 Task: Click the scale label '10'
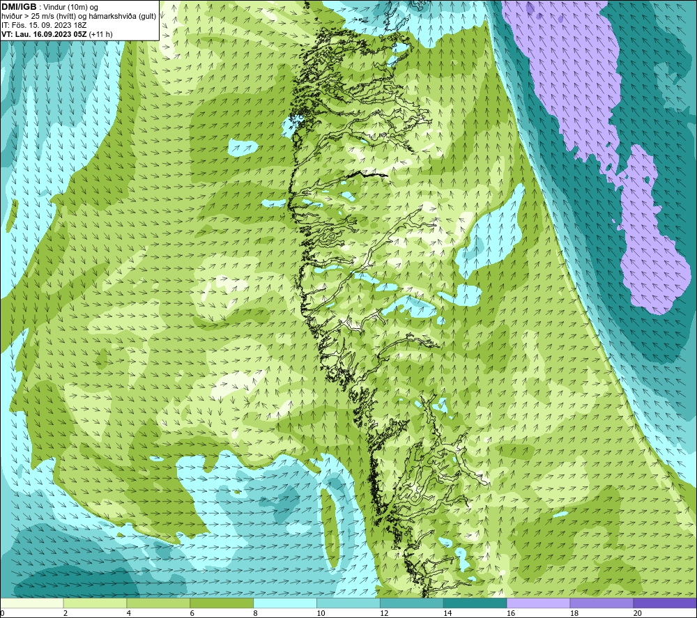click(321, 614)
